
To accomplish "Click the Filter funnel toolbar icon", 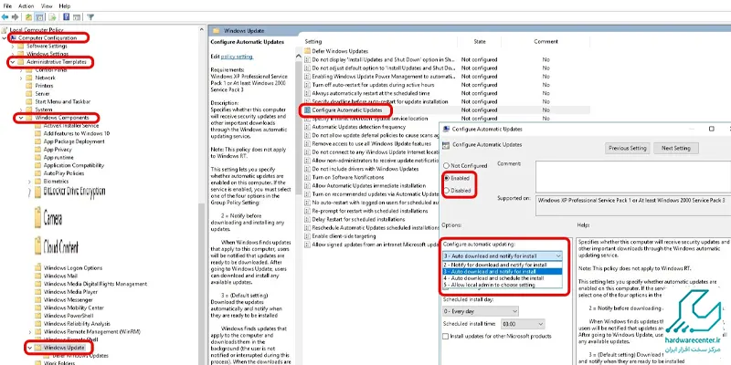I will pos(90,17).
